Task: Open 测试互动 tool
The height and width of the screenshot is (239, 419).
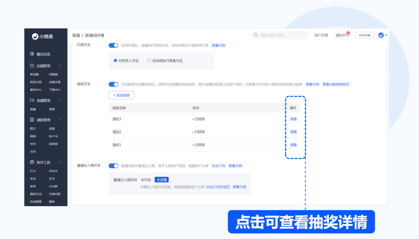Action: click(36, 194)
